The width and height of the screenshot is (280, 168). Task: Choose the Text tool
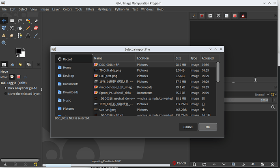click(x=28, y=36)
